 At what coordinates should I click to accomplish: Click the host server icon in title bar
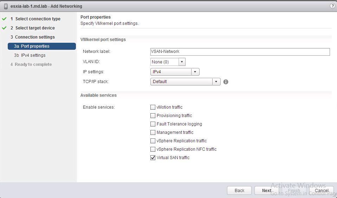click(x=5, y=6)
